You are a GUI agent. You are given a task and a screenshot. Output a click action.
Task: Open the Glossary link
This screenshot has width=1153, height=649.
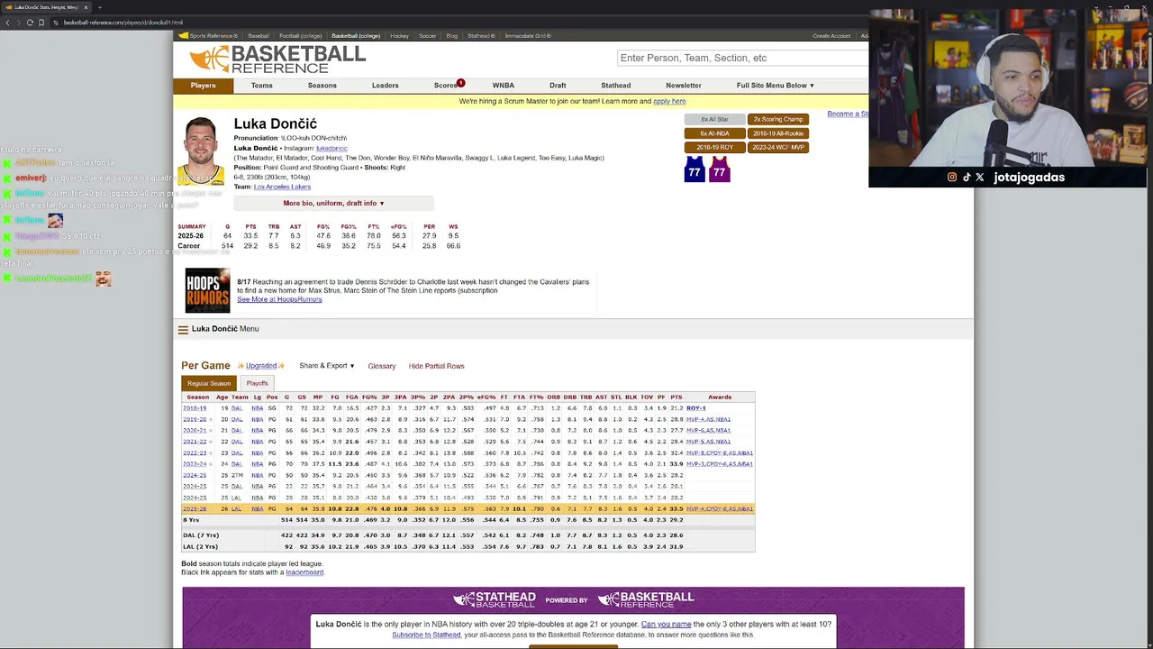tap(382, 366)
